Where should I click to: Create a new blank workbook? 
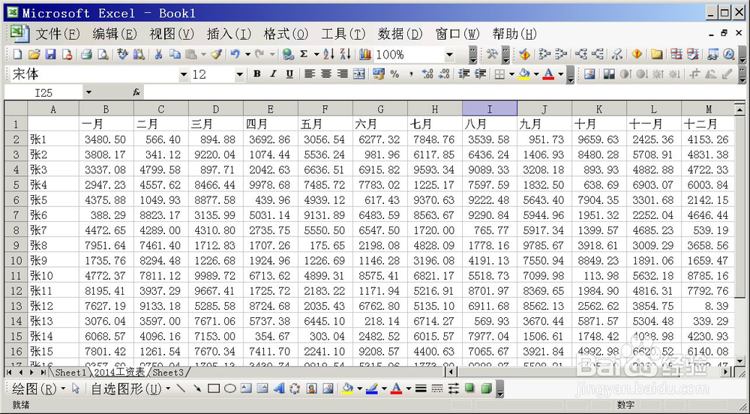(x=17, y=55)
